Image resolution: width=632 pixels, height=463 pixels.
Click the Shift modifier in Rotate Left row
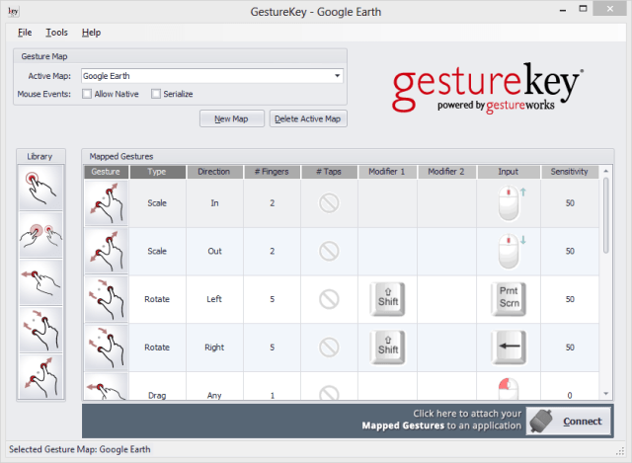pos(387,299)
